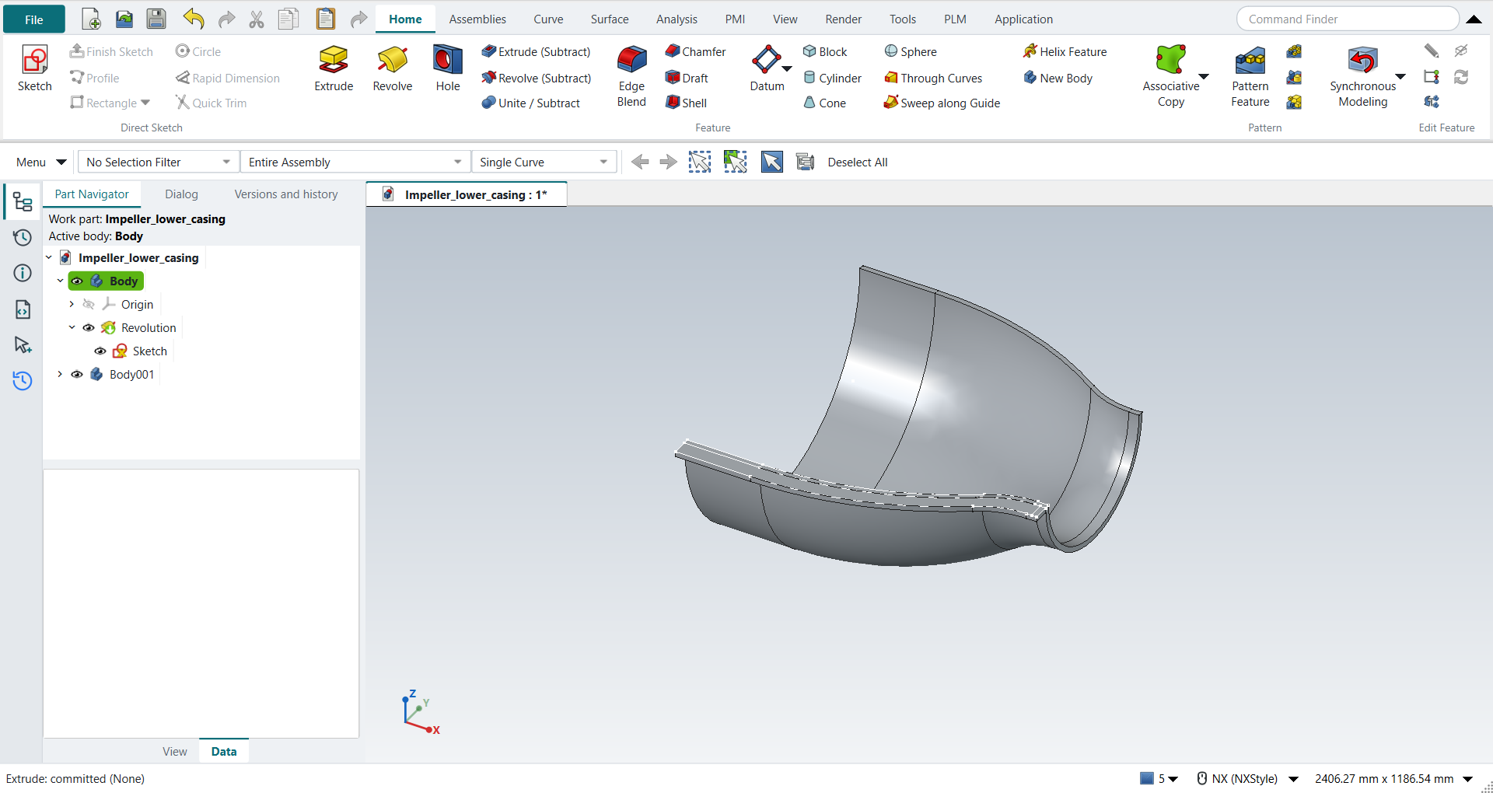
Task: Switch to the Assemblies ribbon tab
Action: [477, 19]
